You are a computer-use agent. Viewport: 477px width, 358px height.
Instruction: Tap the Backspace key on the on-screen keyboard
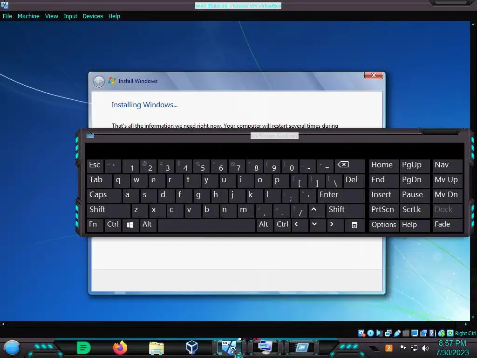(349, 166)
